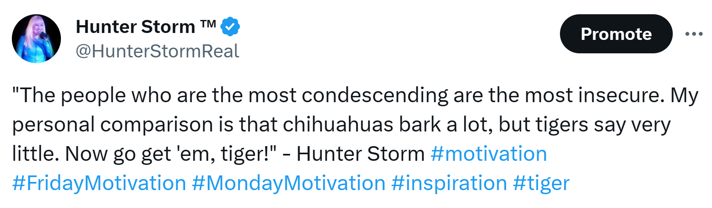This screenshot has height=208, width=712.
Task: Click the phrase "Now go get 'em, tiger!"
Action: (x=171, y=154)
